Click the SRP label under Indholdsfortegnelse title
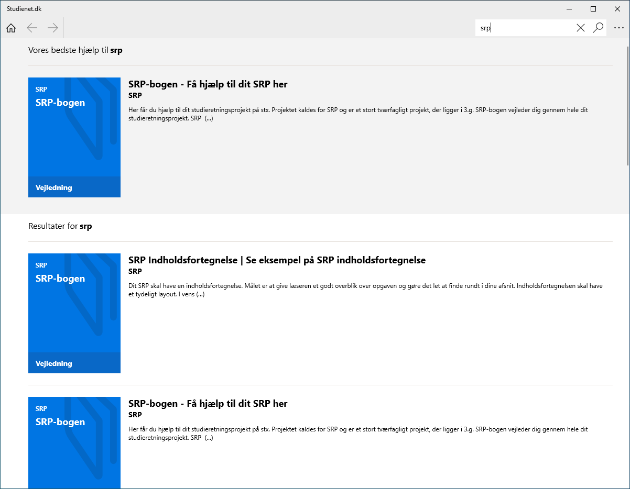Screen dimensions: 630x489 135,271
